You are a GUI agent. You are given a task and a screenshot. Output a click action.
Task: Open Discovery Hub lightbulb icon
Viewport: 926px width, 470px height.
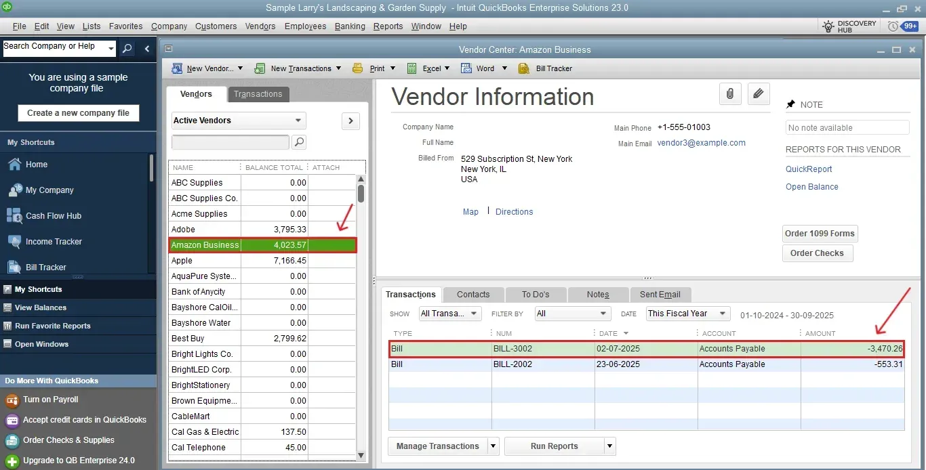pyautogui.click(x=828, y=26)
